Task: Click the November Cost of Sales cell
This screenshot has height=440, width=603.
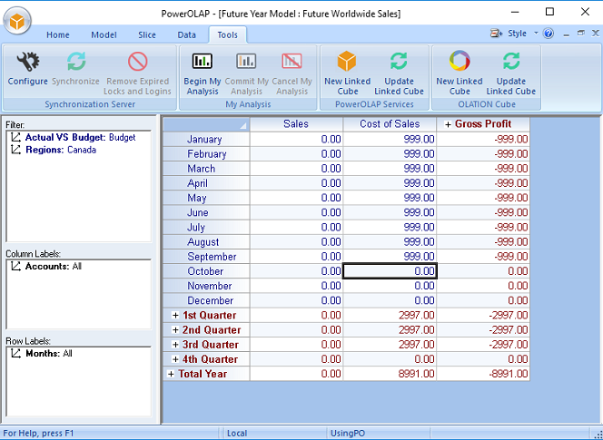Action: point(390,286)
